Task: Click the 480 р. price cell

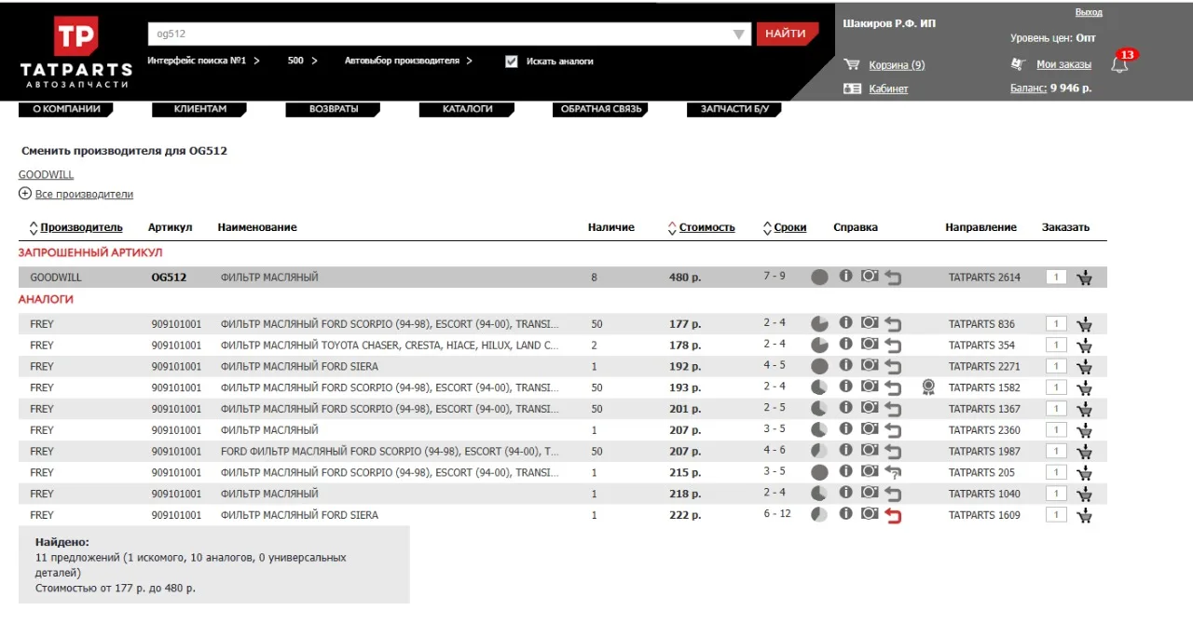Action: [685, 278]
